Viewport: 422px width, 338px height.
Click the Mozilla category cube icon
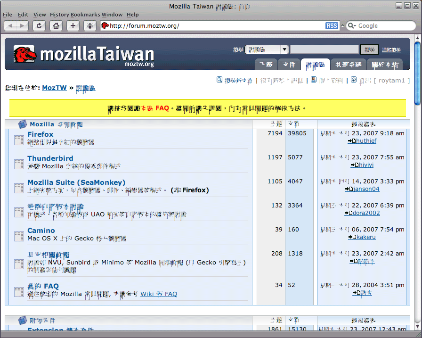22,124
